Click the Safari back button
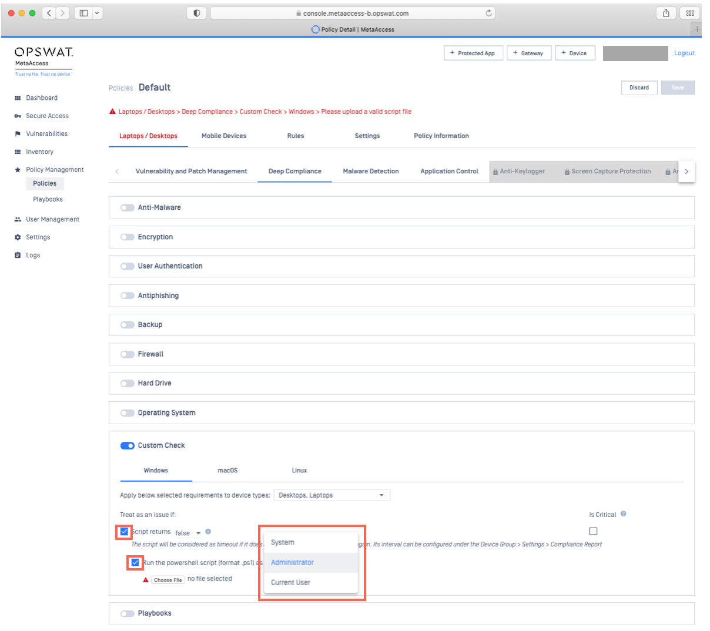This screenshot has width=710, height=631. pos(49,13)
